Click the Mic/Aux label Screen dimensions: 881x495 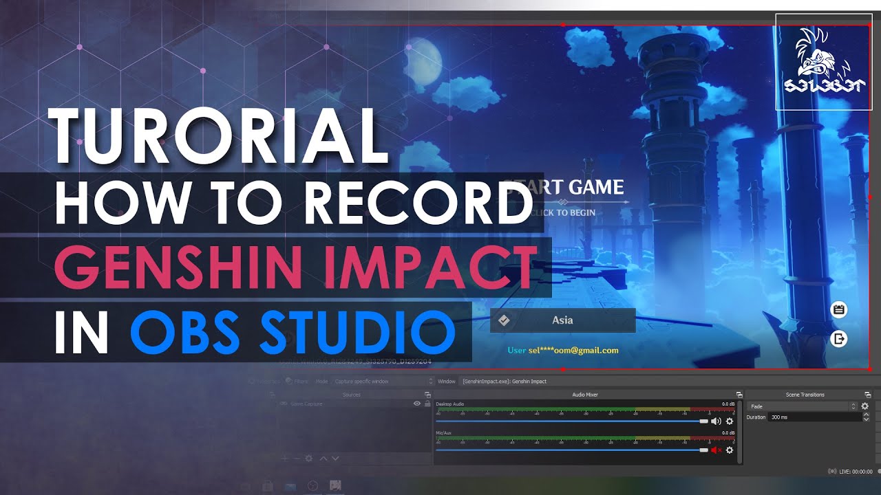pyautogui.click(x=444, y=432)
